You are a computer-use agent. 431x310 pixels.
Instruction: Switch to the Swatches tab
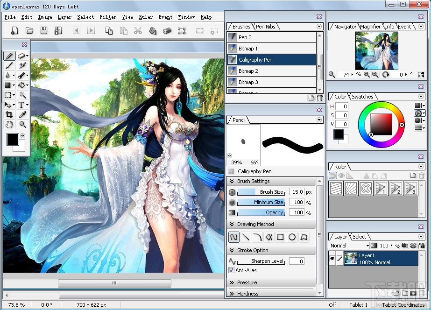point(362,97)
